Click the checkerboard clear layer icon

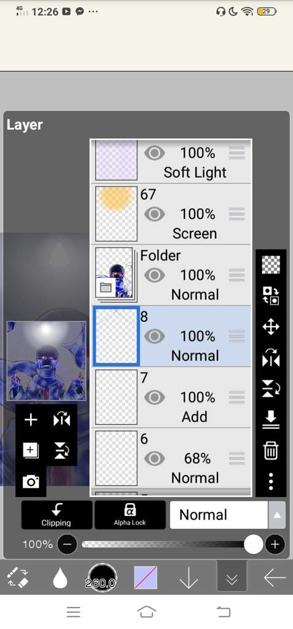(271, 265)
